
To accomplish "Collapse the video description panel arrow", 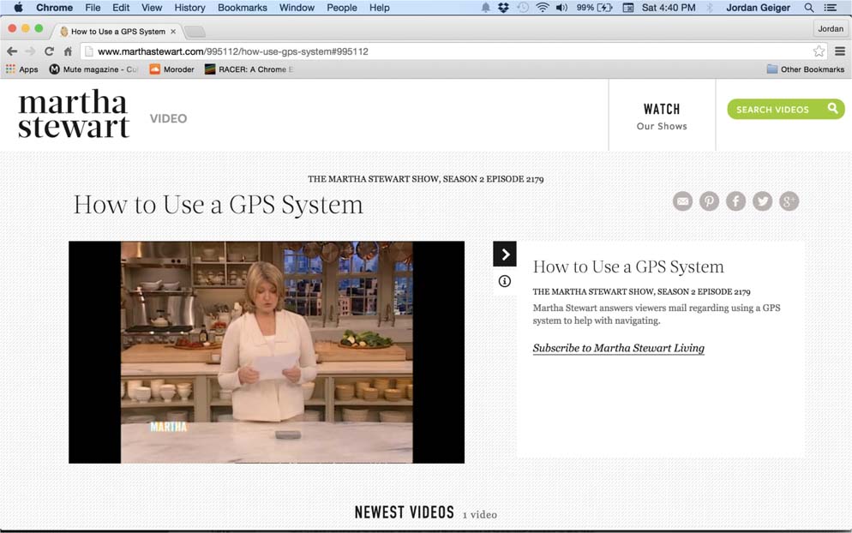I will (x=505, y=254).
